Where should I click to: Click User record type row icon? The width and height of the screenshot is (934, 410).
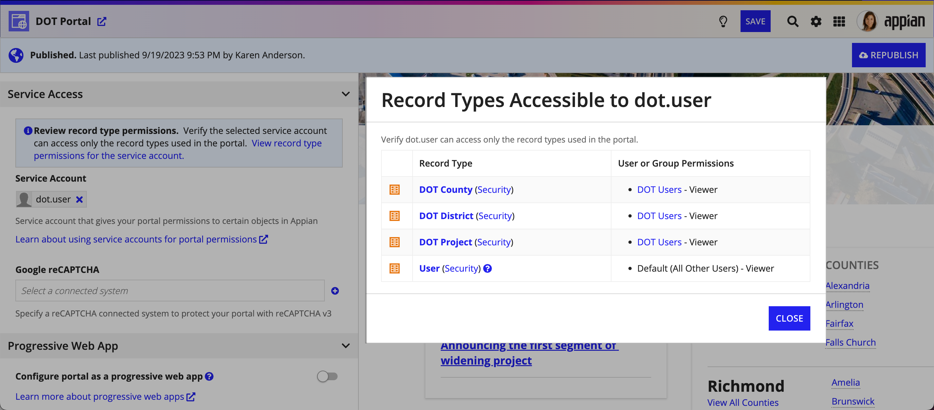[395, 268]
